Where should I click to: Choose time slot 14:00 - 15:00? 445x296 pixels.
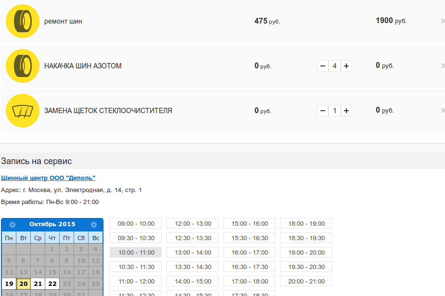192,282
